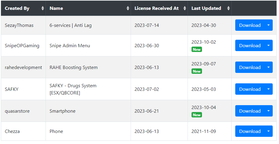Open Chezza Phone download dropdown caret
The image size is (279, 144).
pos(269,131)
